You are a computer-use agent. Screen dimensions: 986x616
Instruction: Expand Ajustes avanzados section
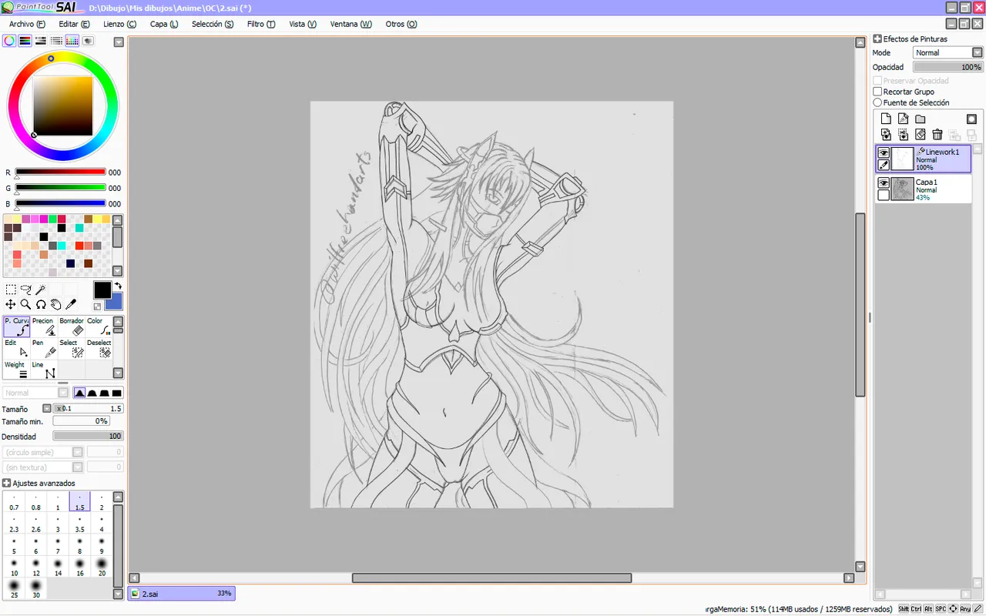coord(6,483)
